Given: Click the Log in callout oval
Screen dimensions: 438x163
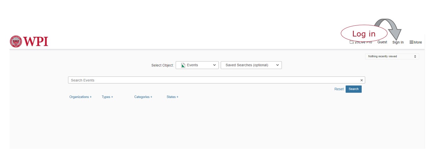Looking at the screenshot, I should click(364, 34).
